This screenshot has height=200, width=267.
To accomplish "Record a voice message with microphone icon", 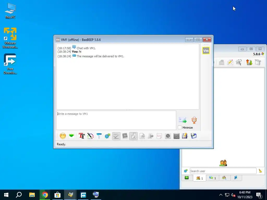I will [194, 120].
